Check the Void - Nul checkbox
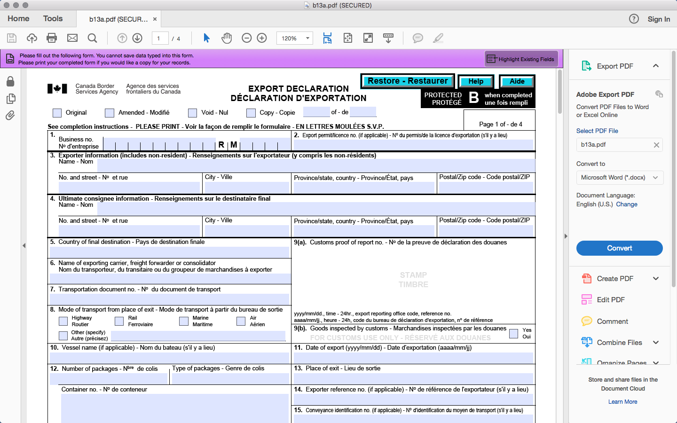 (192, 113)
